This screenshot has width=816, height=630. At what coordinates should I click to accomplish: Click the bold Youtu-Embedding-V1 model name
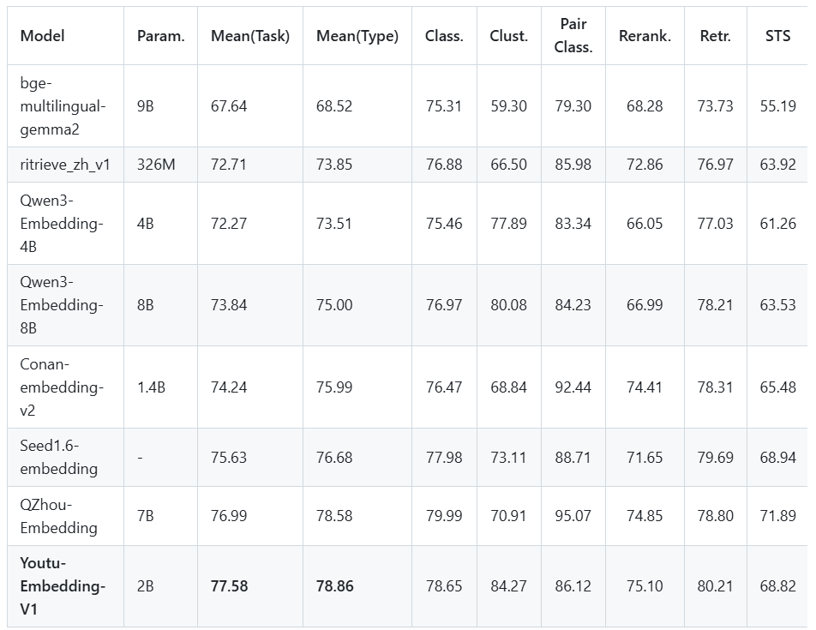63,586
